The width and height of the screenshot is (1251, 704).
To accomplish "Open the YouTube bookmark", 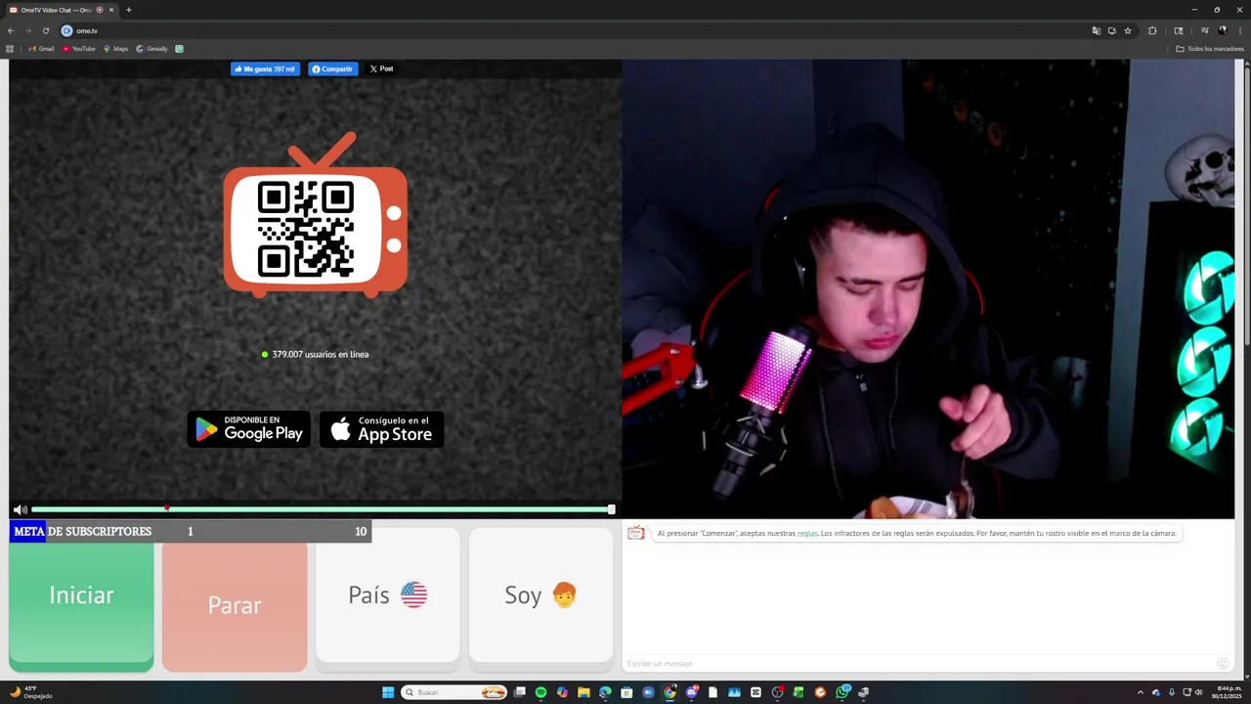I will [x=79, y=49].
